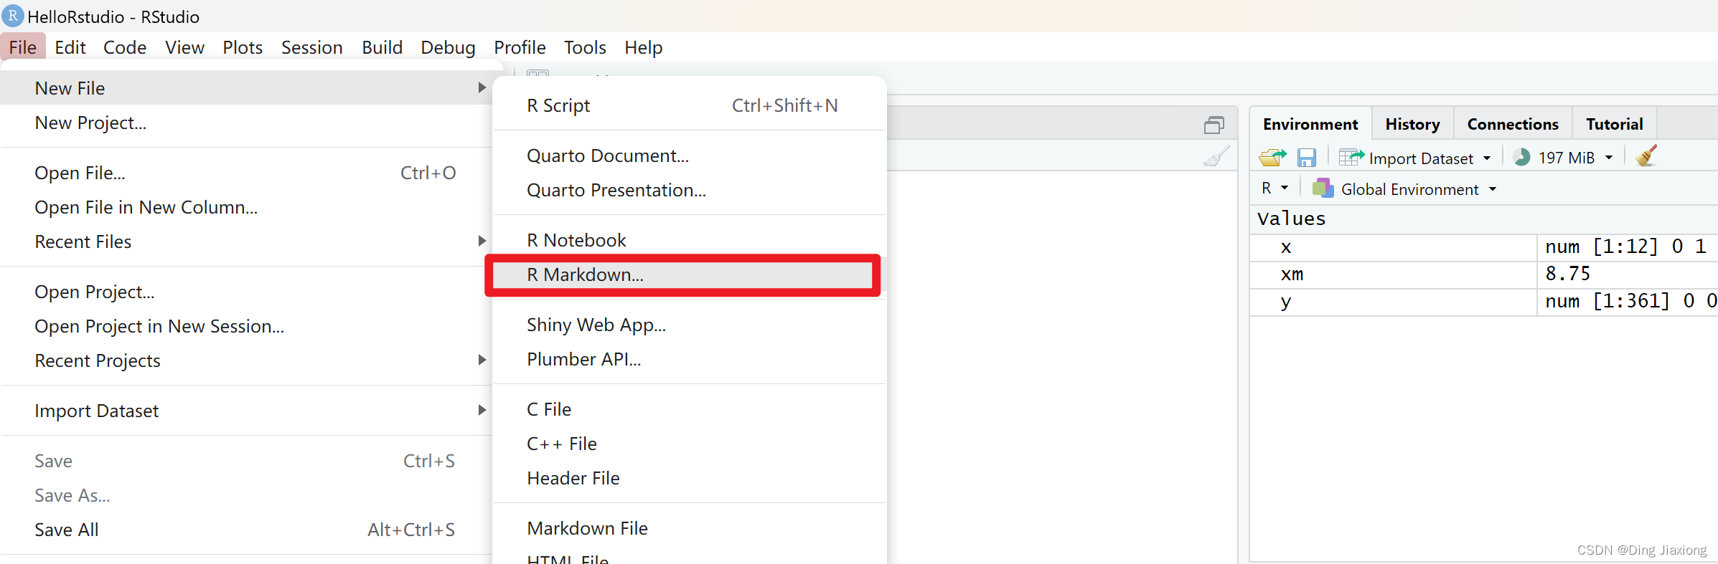Select Open File... menu entry

click(x=246, y=173)
